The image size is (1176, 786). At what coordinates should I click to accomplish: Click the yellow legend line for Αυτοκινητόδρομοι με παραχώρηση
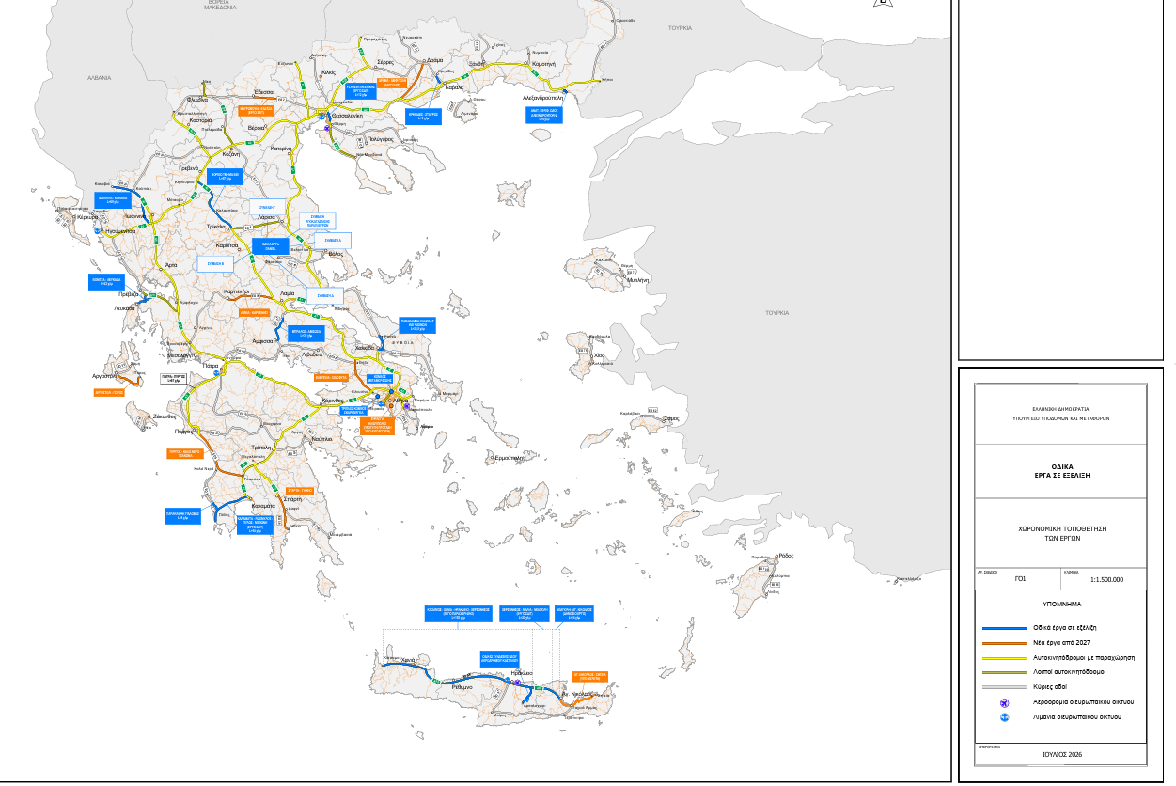1004,657
